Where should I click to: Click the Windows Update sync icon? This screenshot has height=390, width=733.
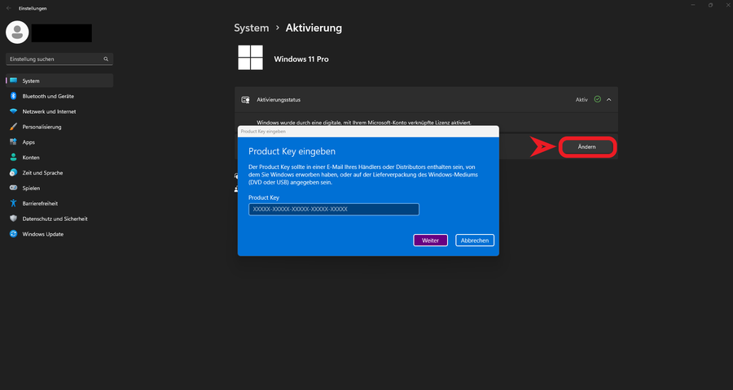[x=14, y=234]
